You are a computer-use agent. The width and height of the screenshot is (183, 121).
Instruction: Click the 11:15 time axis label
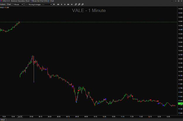point(123,117)
